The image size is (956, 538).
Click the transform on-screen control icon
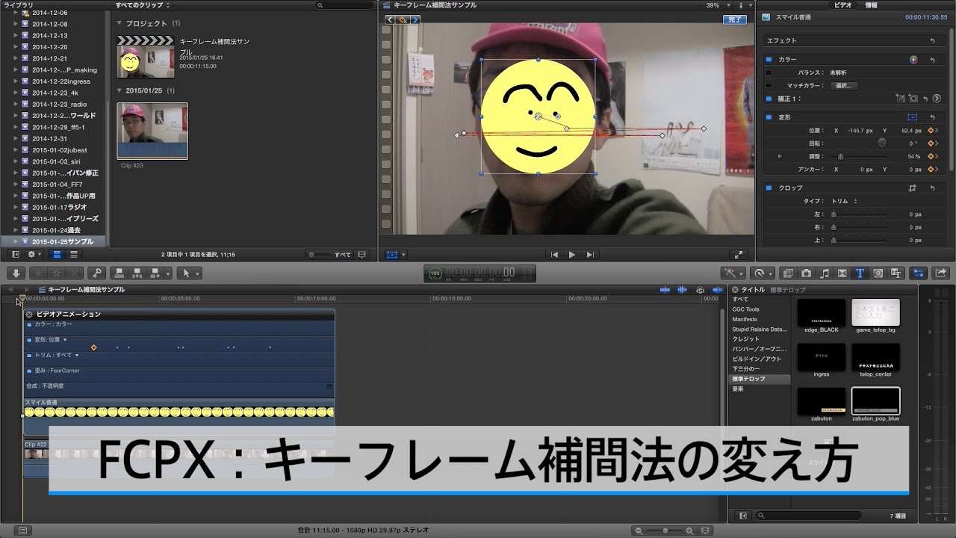click(x=912, y=117)
